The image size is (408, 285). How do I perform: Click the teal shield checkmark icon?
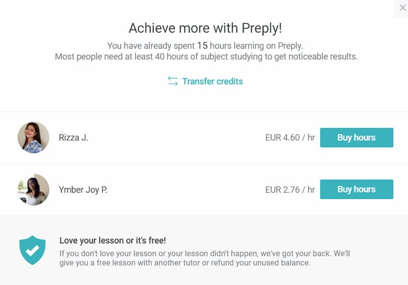tap(32, 250)
